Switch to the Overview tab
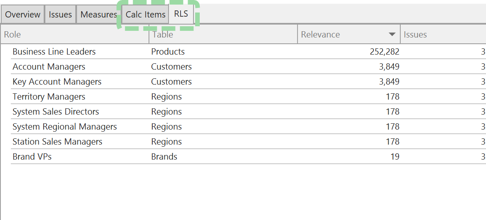This screenshot has height=220, width=486. tap(22, 14)
